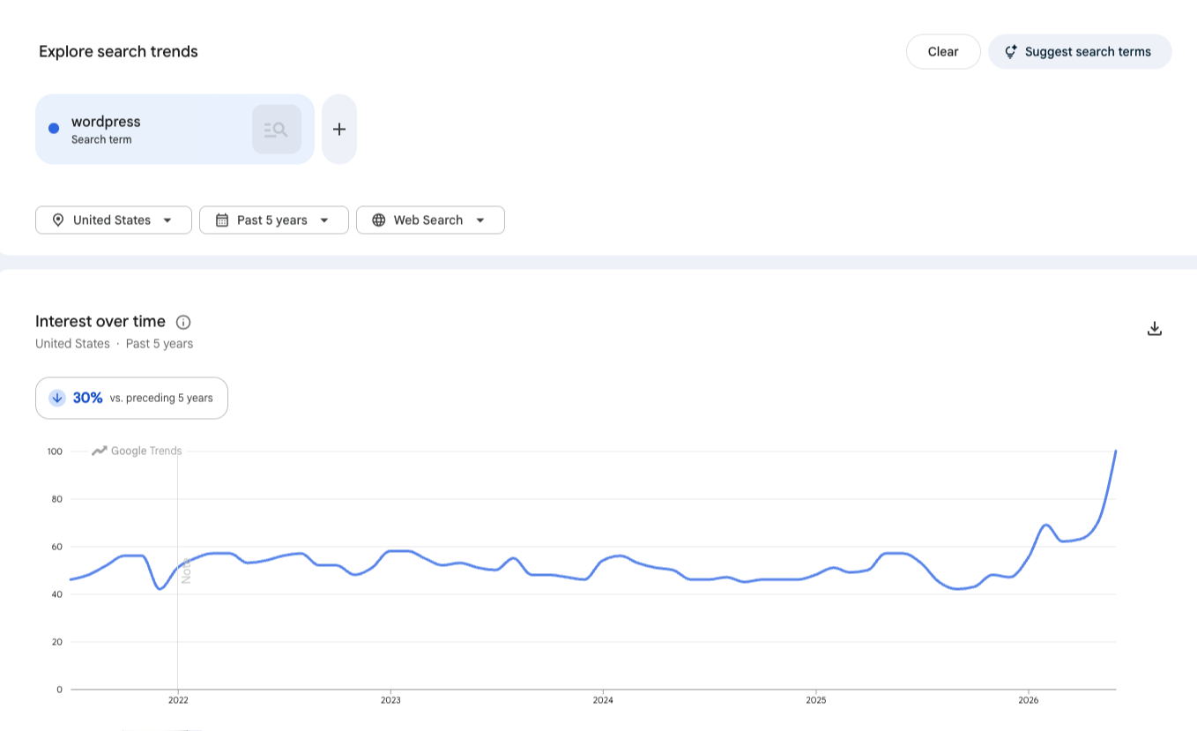The image size is (1197, 731).
Task: Click the location pin icon in region filter
Action: pos(58,220)
